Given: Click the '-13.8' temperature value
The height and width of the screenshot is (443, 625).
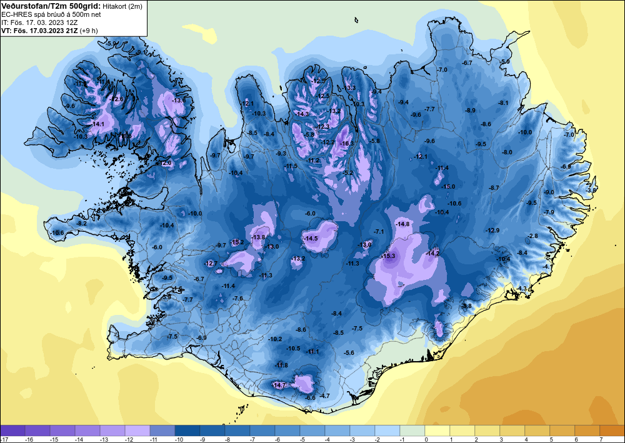Looking at the screenshot, I should [258, 237].
